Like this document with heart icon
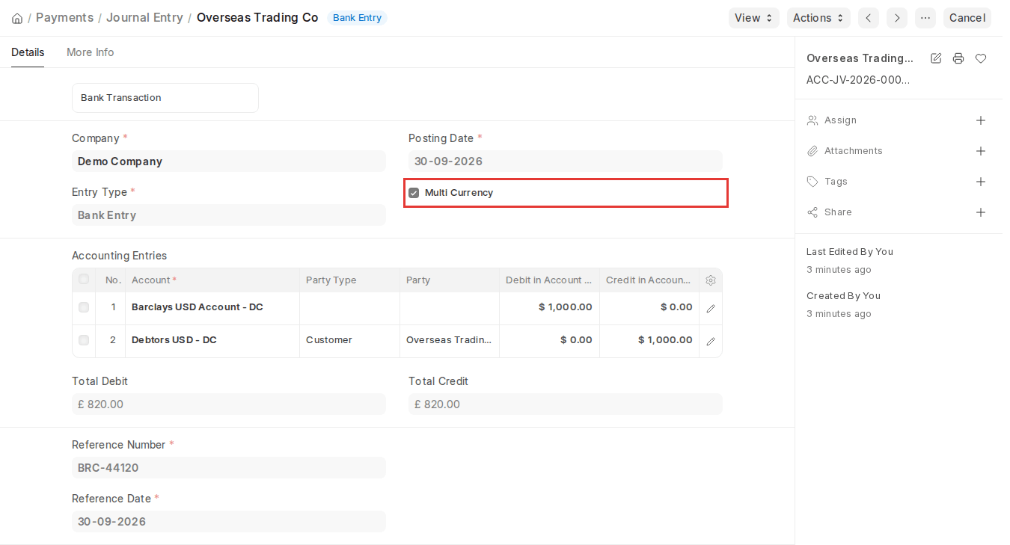The width and height of the screenshot is (1010, 545). coord(981,58)
